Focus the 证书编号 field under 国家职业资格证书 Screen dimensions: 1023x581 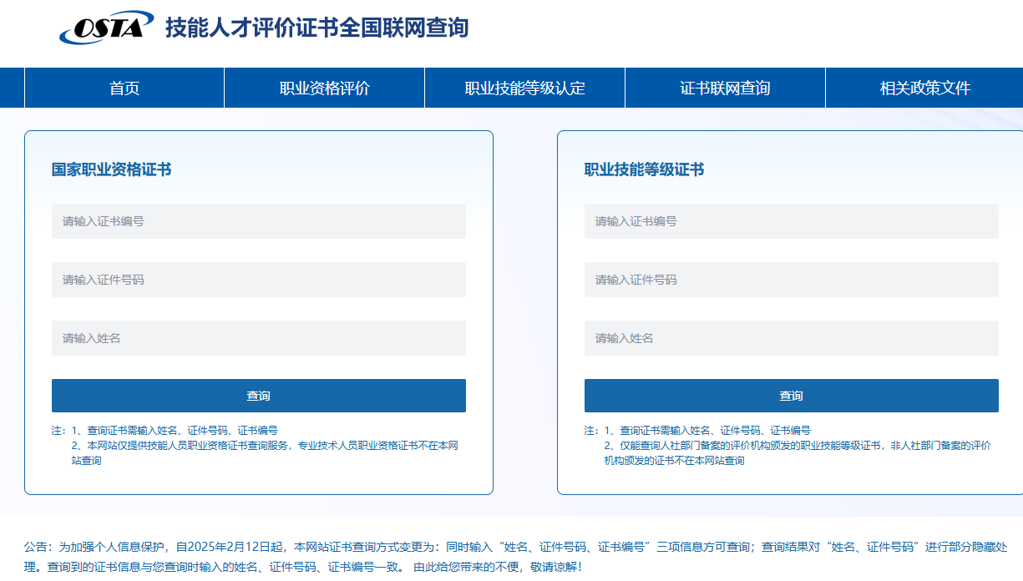[x=258, y=221]
